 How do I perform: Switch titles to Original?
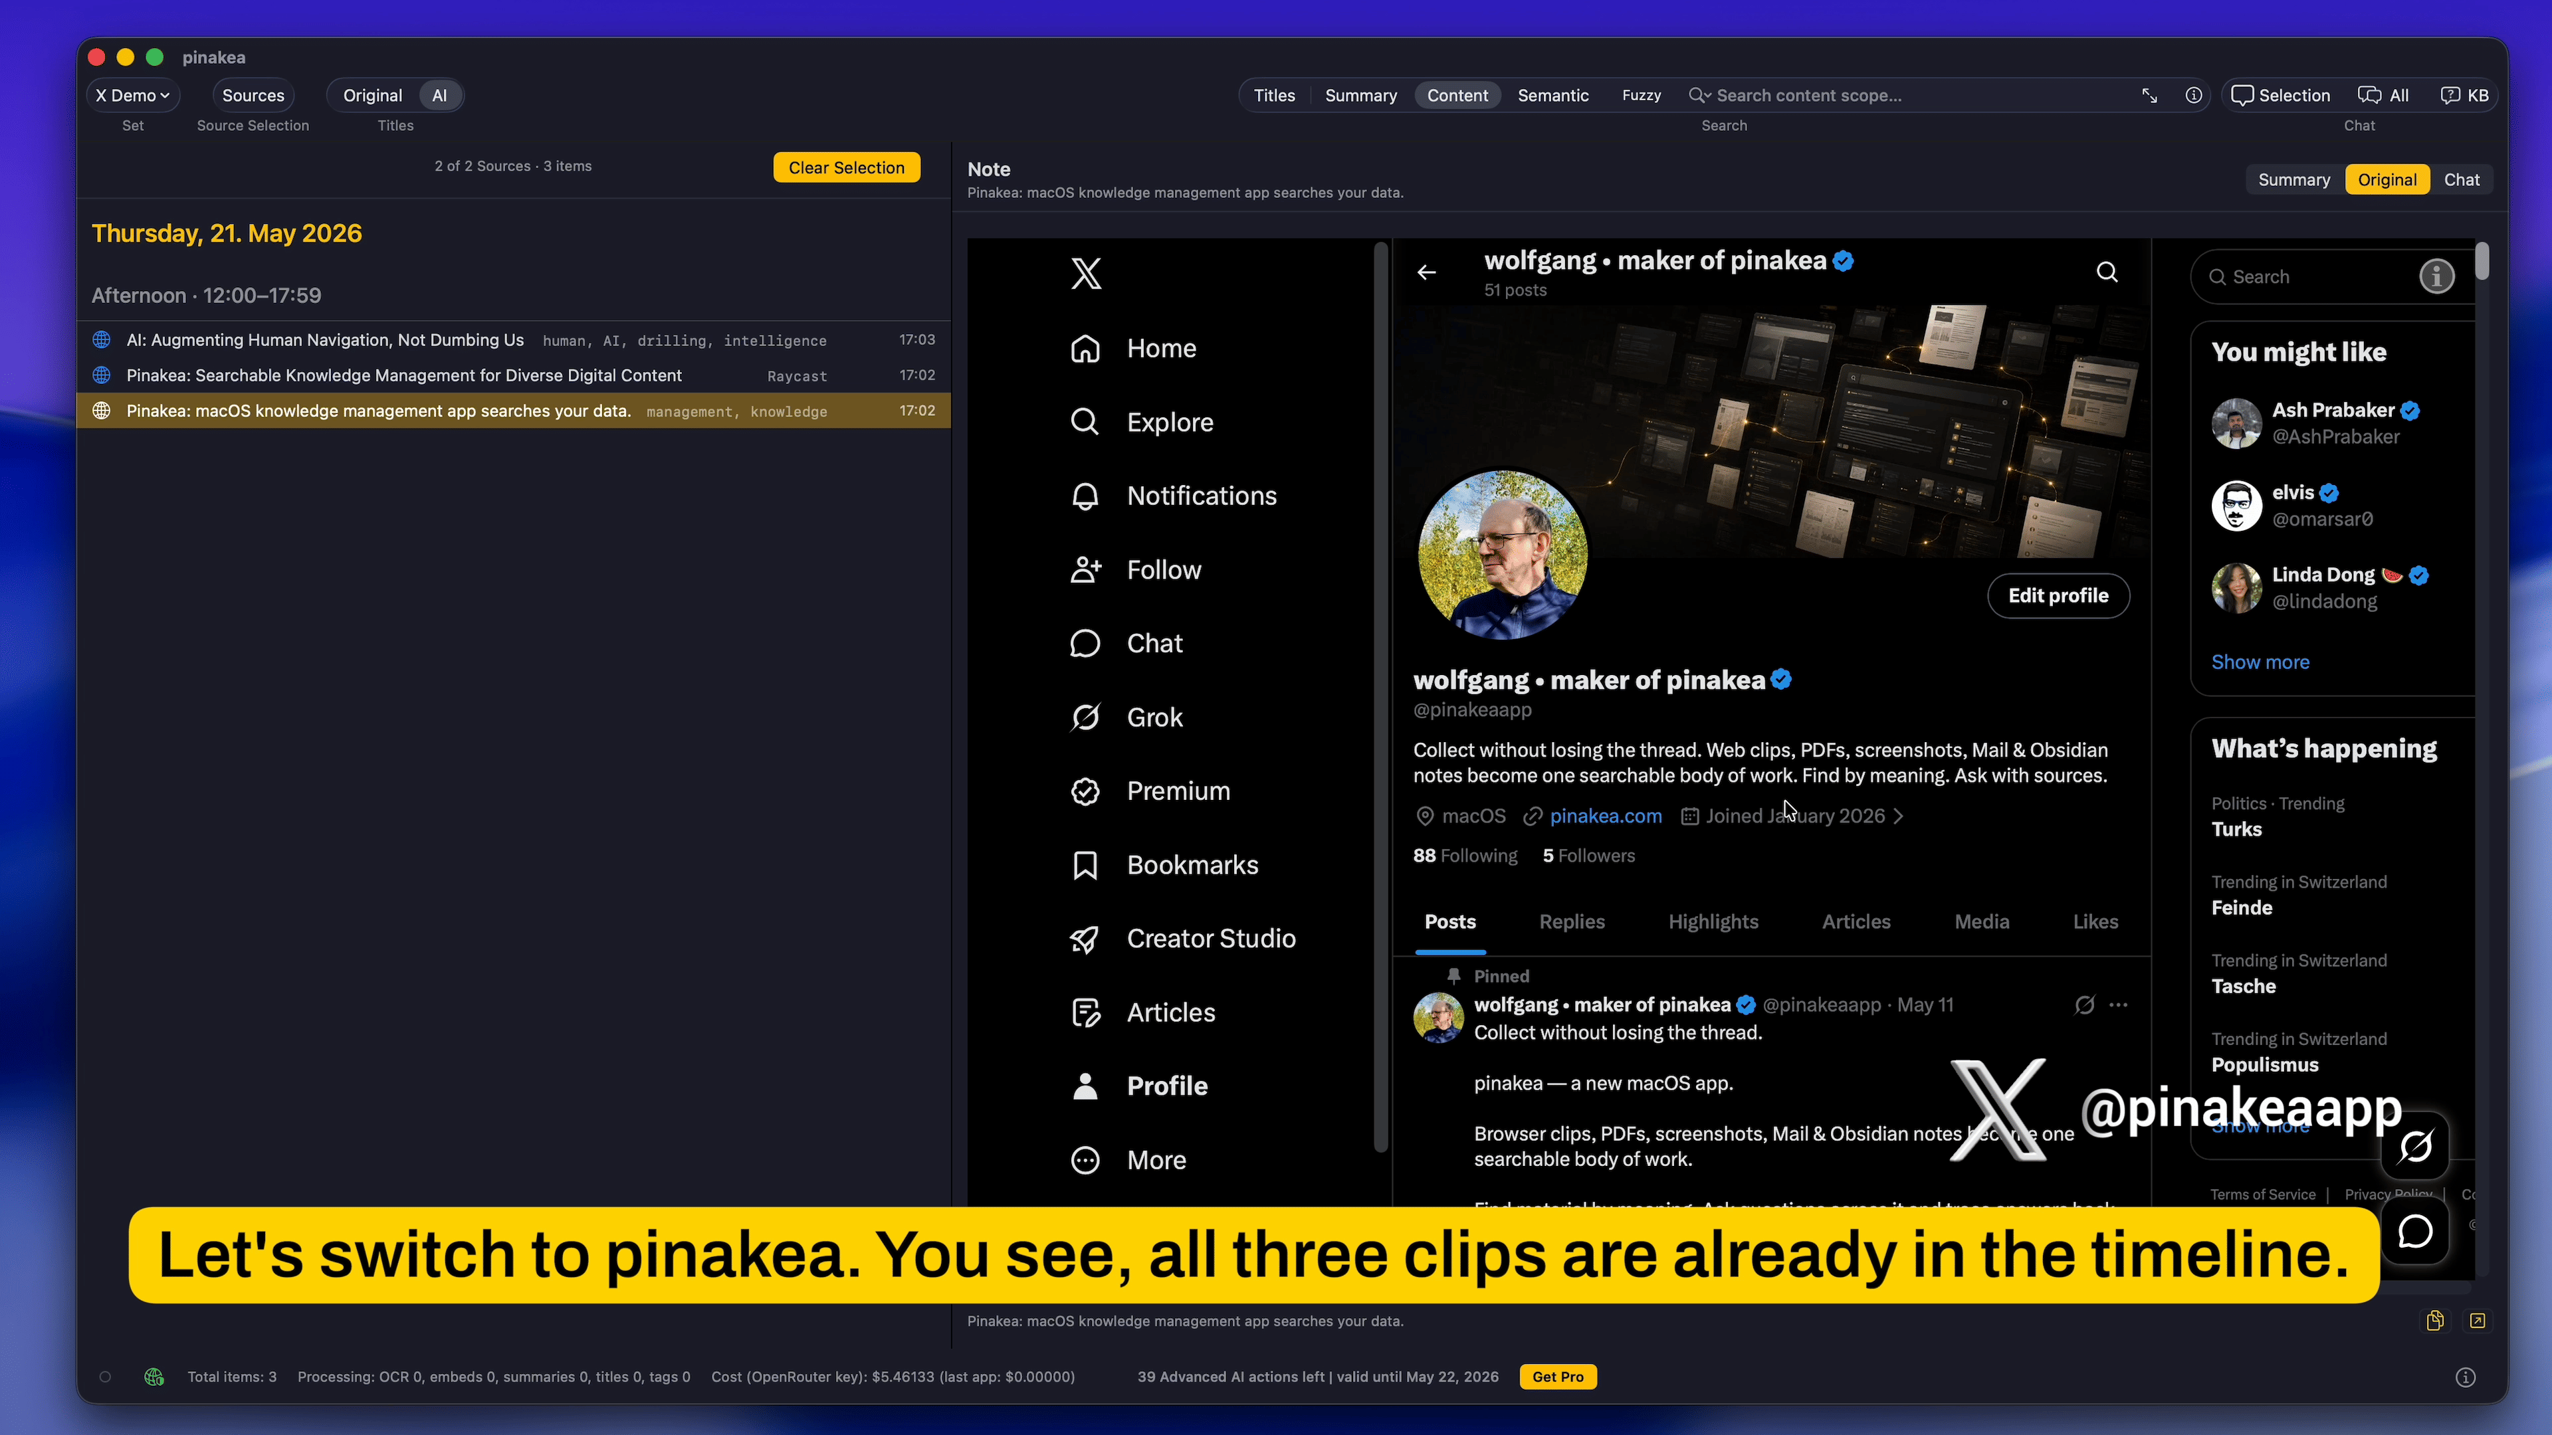click(372, 95)
